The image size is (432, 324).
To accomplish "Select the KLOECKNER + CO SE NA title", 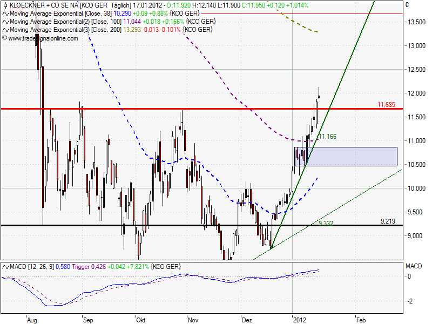I will 44,5.
